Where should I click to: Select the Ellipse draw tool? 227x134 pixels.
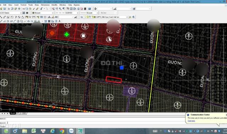pos(28,21)
